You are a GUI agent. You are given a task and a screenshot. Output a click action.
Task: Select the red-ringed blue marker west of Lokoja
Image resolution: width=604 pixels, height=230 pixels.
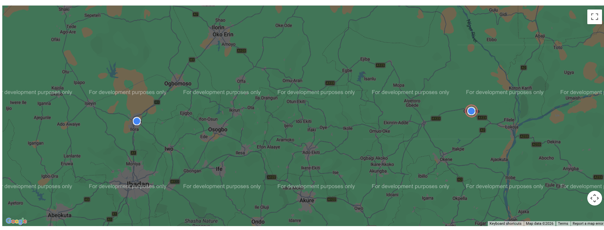click(x=471, y=111)
